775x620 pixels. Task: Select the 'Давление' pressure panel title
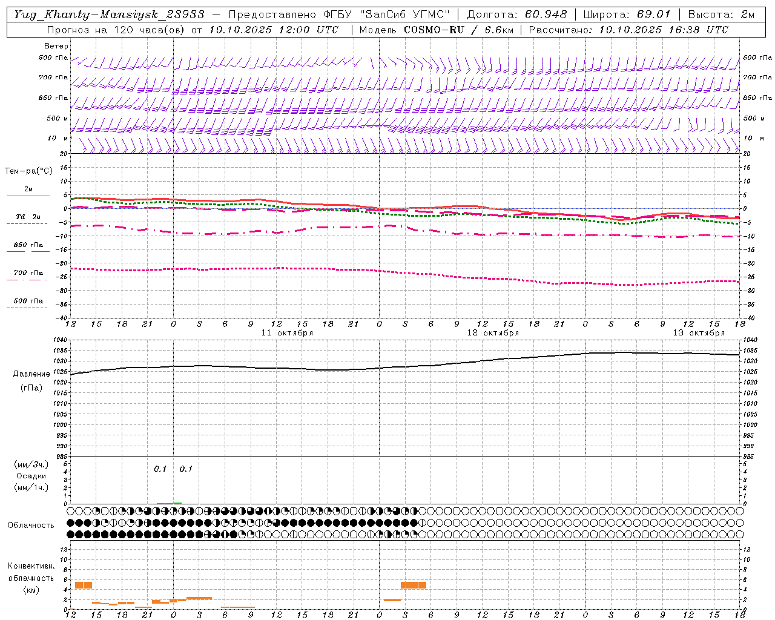(31, 374)
